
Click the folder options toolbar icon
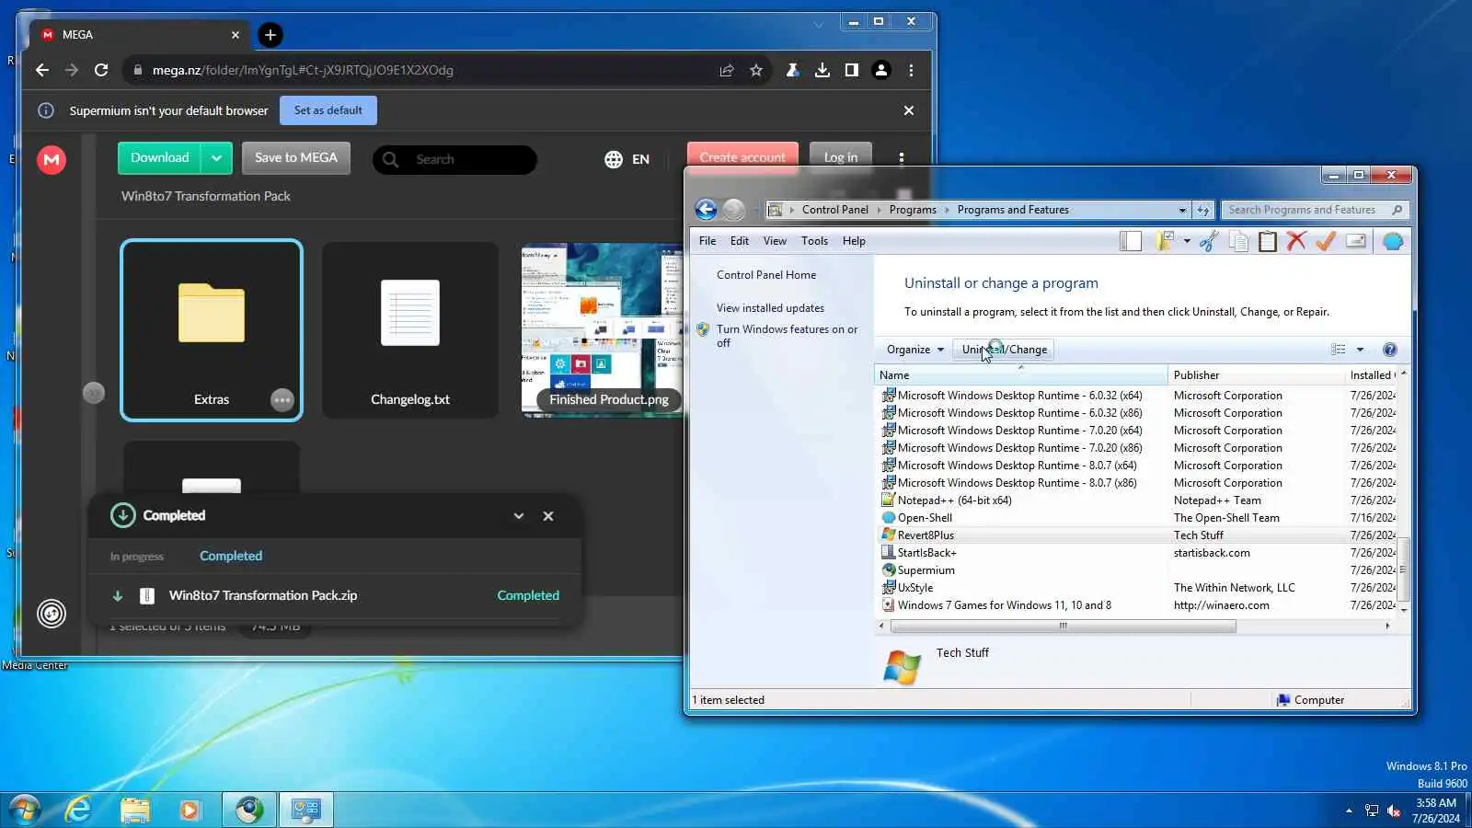1165,241
